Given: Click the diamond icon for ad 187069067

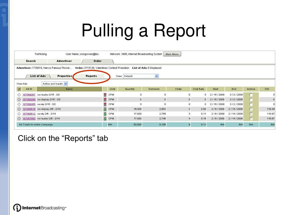Looking at the screenshot, I should [19, 95].
